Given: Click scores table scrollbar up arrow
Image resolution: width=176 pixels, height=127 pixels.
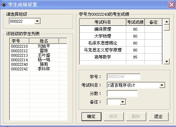Looking at the screenshot, I should (x=167, y=22).
